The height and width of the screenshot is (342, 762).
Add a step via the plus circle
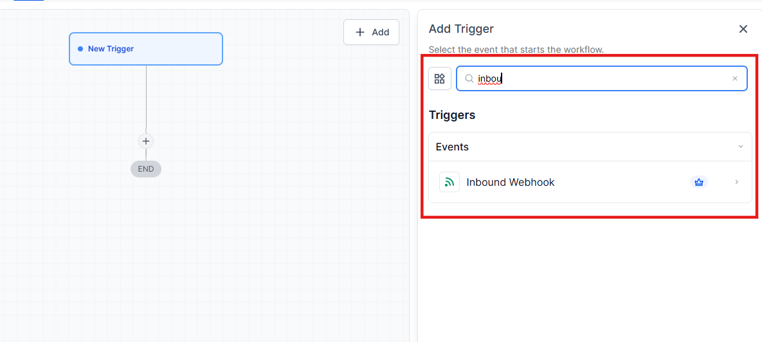pos(146,141)
